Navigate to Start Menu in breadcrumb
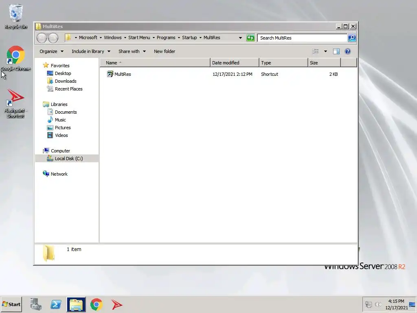417x313 pixels. tap(139, 37)
